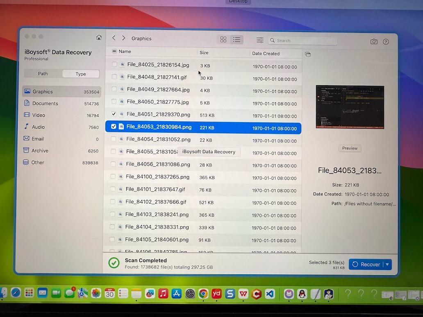Check File_84054_21831052.png checkbox
The width and height of the screenshot is (423, 317).
coord(113,139)
